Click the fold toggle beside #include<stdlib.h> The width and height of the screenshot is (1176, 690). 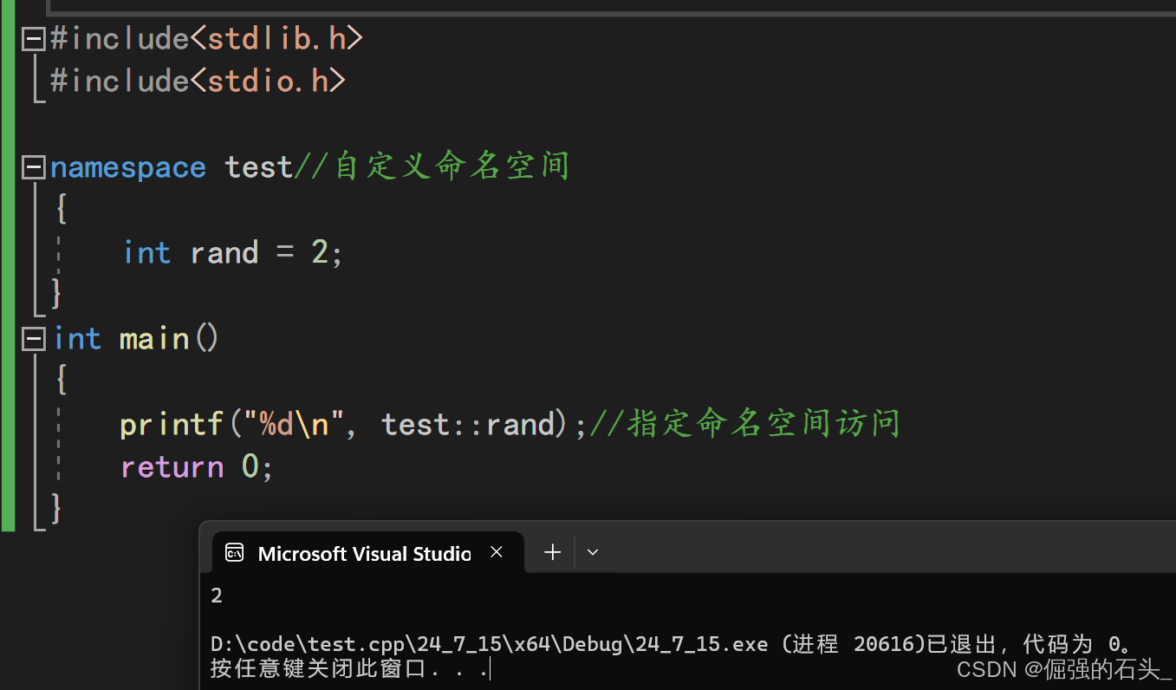33,38
